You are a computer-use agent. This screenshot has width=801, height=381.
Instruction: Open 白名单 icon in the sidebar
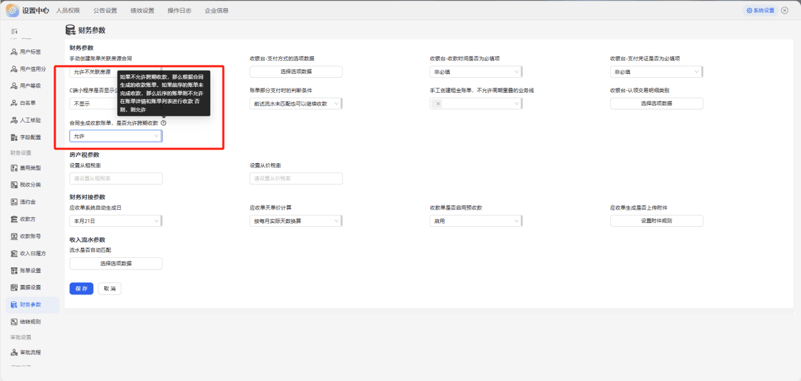tap(14, 103)
